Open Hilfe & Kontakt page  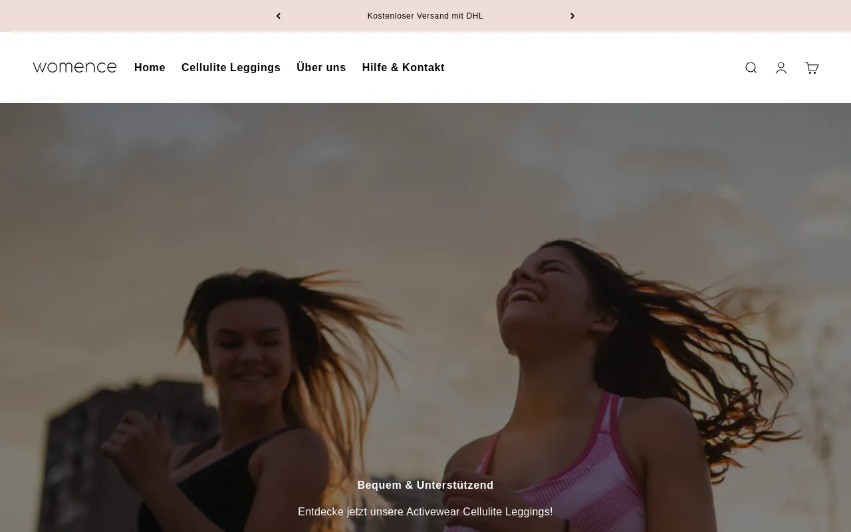pyautogui.click(x=403, y=68)
